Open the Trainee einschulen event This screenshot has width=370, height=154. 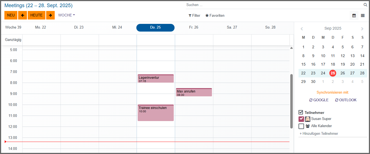click(156, 113)
